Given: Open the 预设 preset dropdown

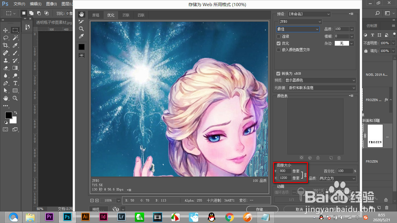Looking at the screenshot, I should 309,14.
